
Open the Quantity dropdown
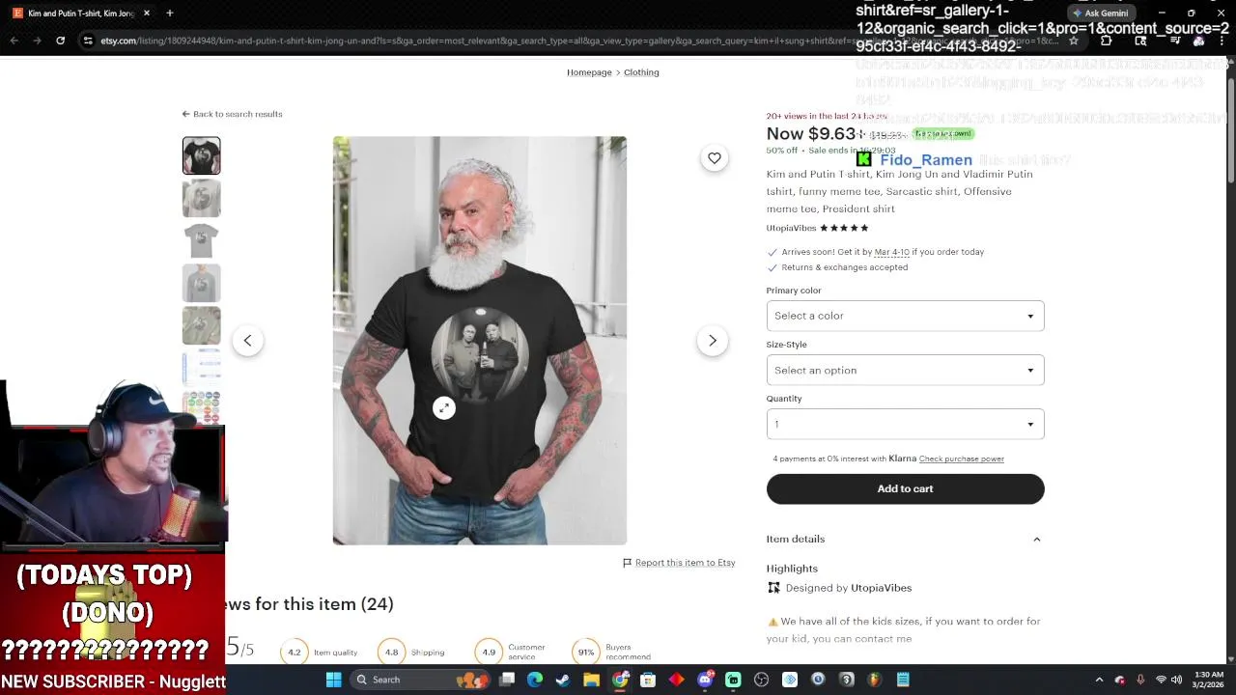pos(905,424)
